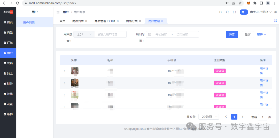
Task: Click the 用户 breadcrumb
Action: (x=66, y=12)
